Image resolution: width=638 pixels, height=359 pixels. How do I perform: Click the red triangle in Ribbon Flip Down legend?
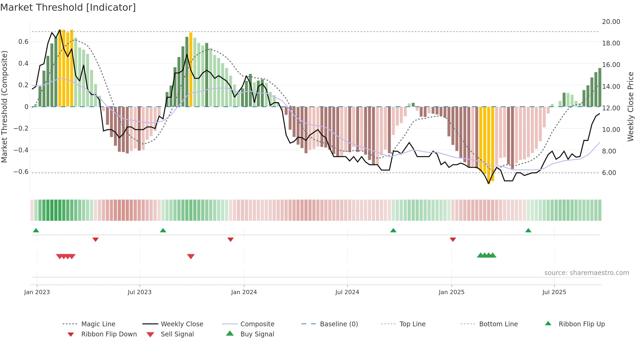(70, 335)
